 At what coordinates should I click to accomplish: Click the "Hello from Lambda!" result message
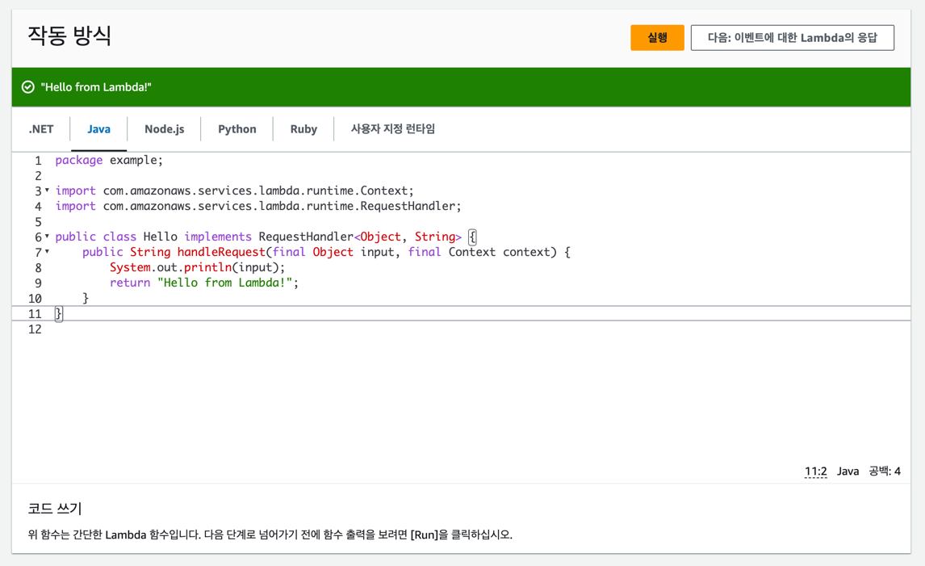(x=96, y=87)
